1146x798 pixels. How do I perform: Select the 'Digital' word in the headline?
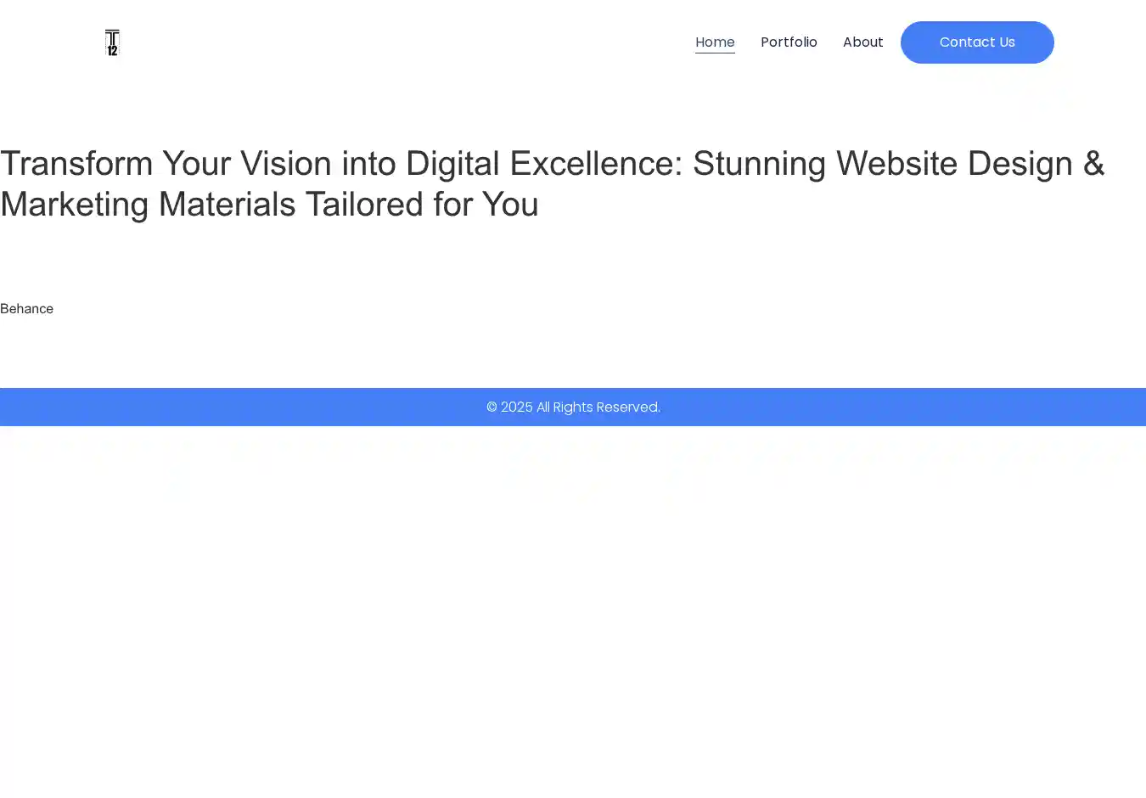tap(452, 163)
